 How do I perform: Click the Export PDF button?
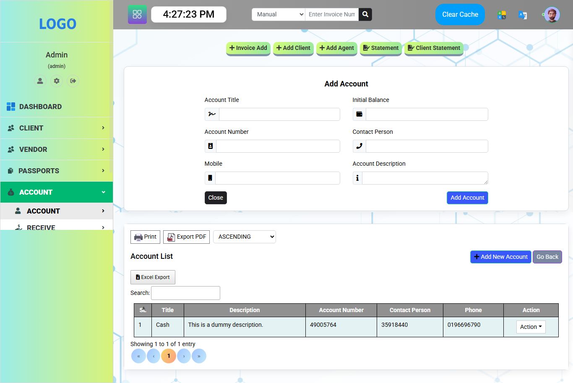coord(186,237)
